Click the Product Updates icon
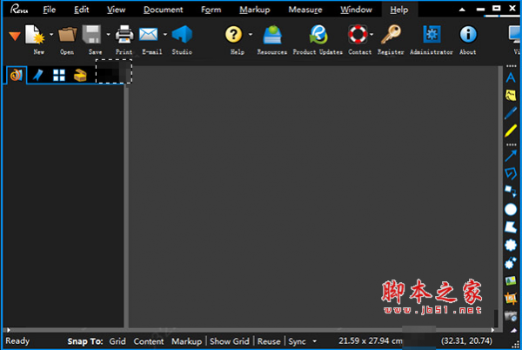Screen dimensions: 522x350 point(318,36)
